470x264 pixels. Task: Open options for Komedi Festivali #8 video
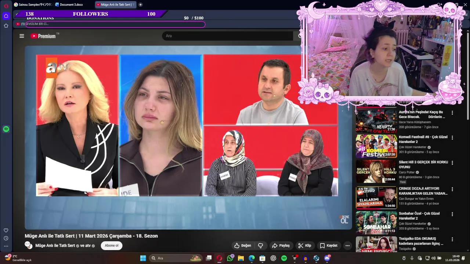(x=452, y=137)
